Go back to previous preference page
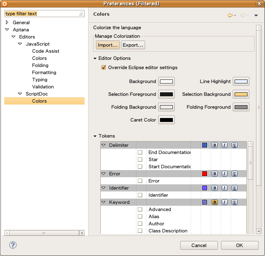 [230, 15]
